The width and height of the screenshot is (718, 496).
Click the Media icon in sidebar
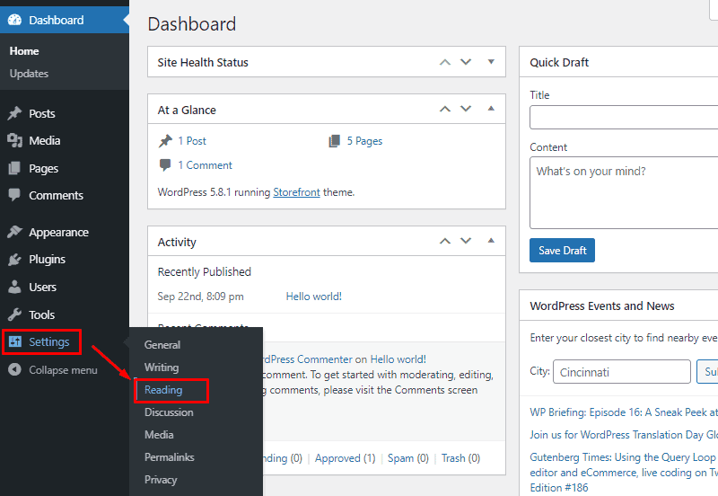point(14,140)
